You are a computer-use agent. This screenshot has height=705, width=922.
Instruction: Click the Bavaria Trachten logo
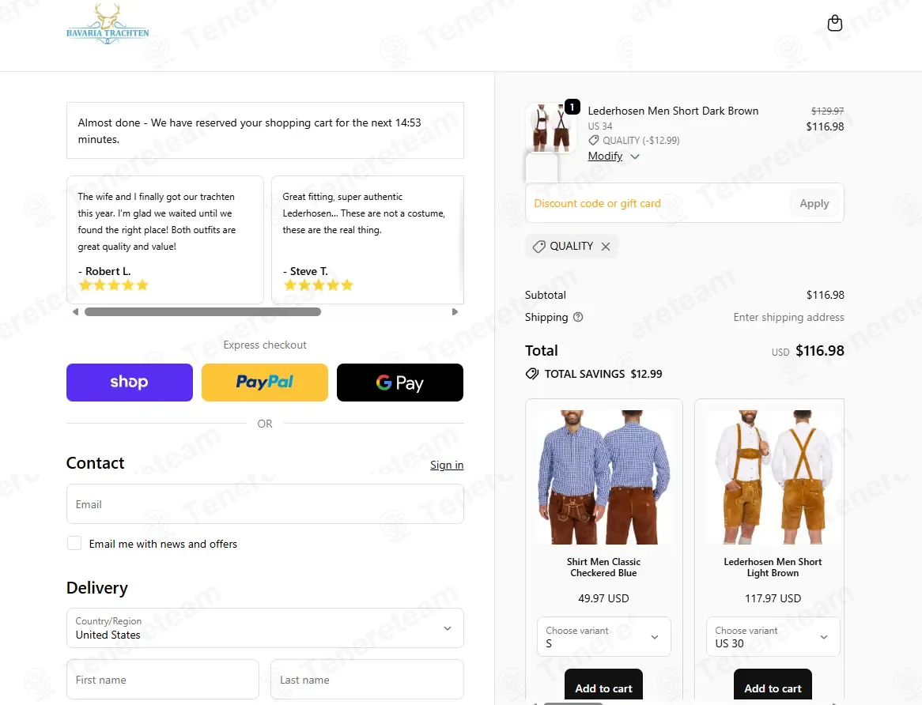point(108,25)
